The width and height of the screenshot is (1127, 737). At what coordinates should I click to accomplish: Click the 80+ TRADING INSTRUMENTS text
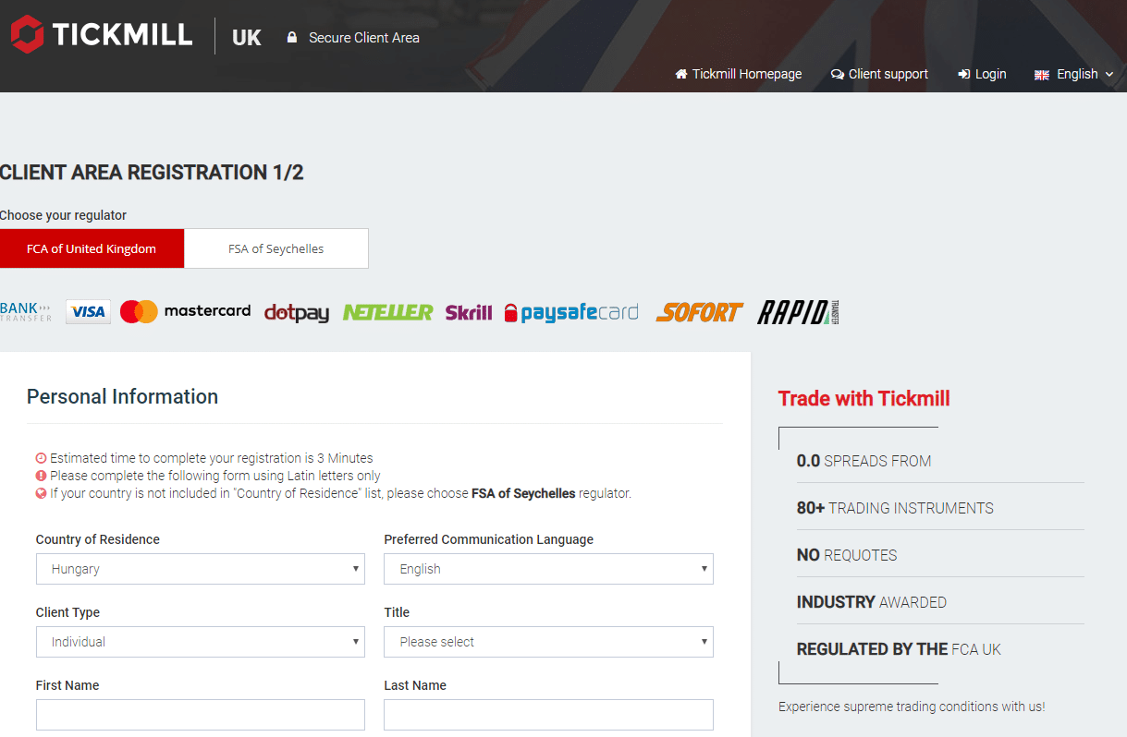coord(895,508)
